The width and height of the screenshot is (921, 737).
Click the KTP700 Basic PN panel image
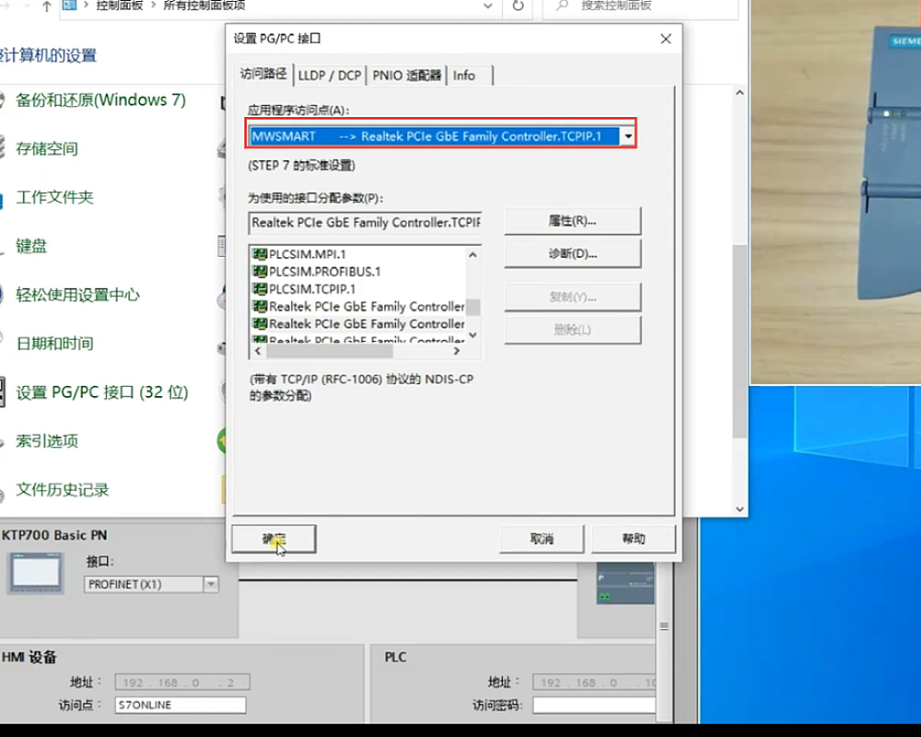coord(37,572)
